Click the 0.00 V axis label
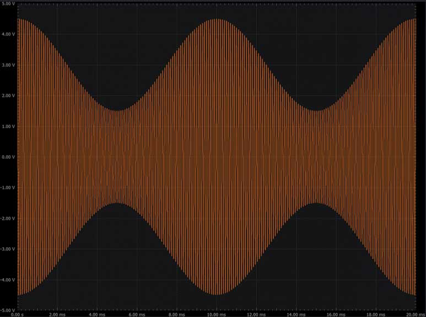Viewport: 426px width, 317px height. [8, 157]
